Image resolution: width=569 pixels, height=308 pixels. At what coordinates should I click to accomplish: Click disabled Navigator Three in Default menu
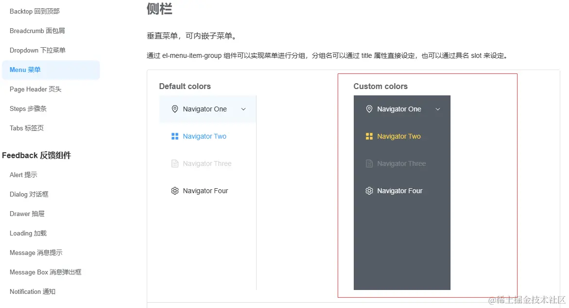207,163
